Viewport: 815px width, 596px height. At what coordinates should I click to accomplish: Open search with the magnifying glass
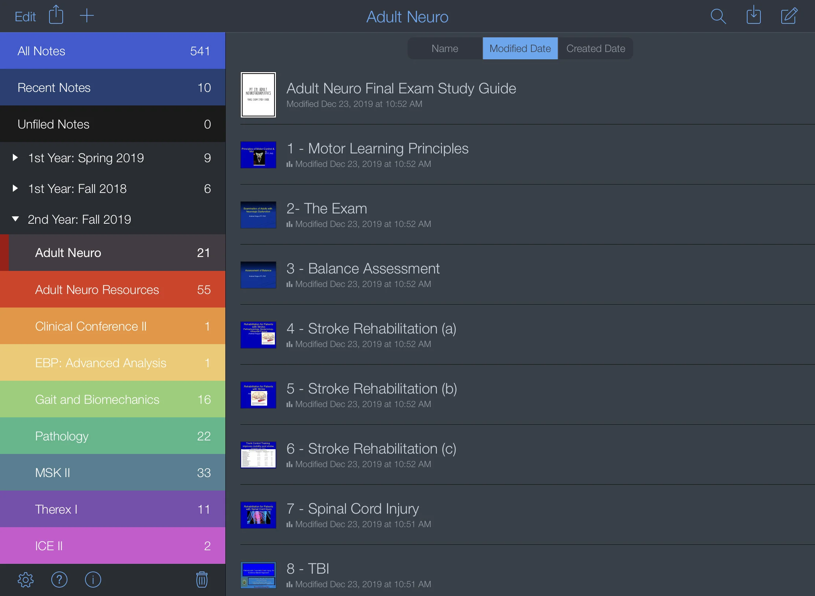[x=718, y=16]
